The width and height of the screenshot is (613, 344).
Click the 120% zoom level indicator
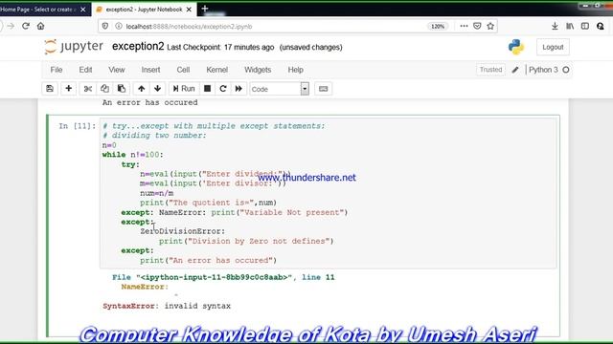coord(438,27)
